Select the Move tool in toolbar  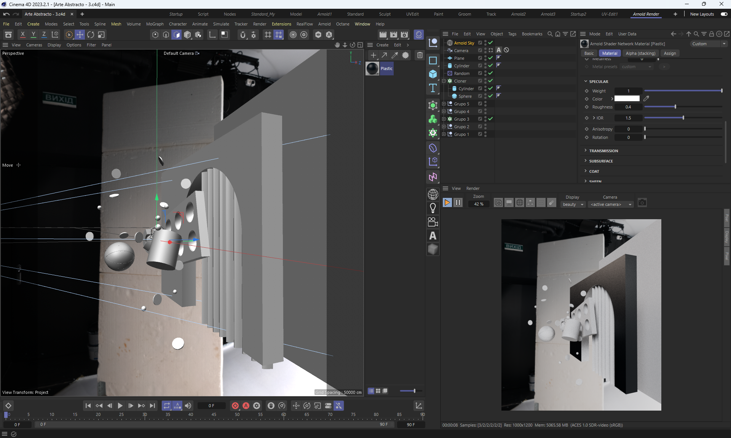(80, 35)
